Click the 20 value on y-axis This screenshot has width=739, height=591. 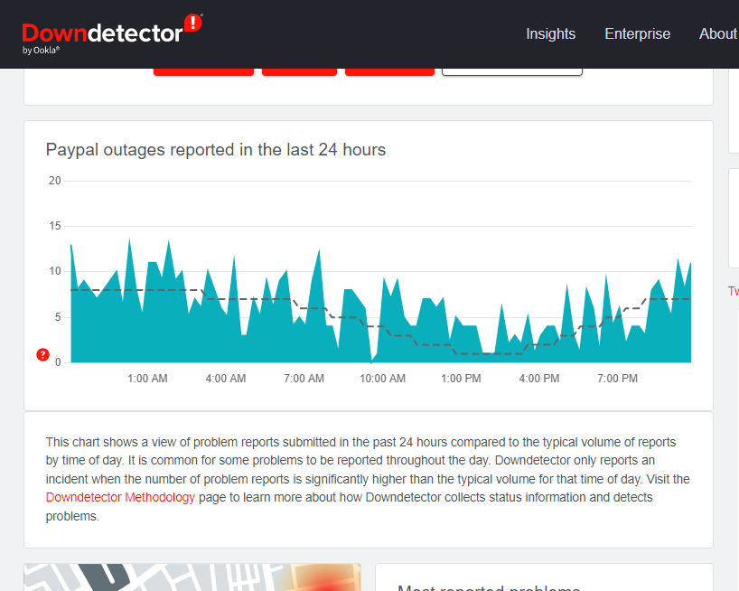tap(55, 181)
